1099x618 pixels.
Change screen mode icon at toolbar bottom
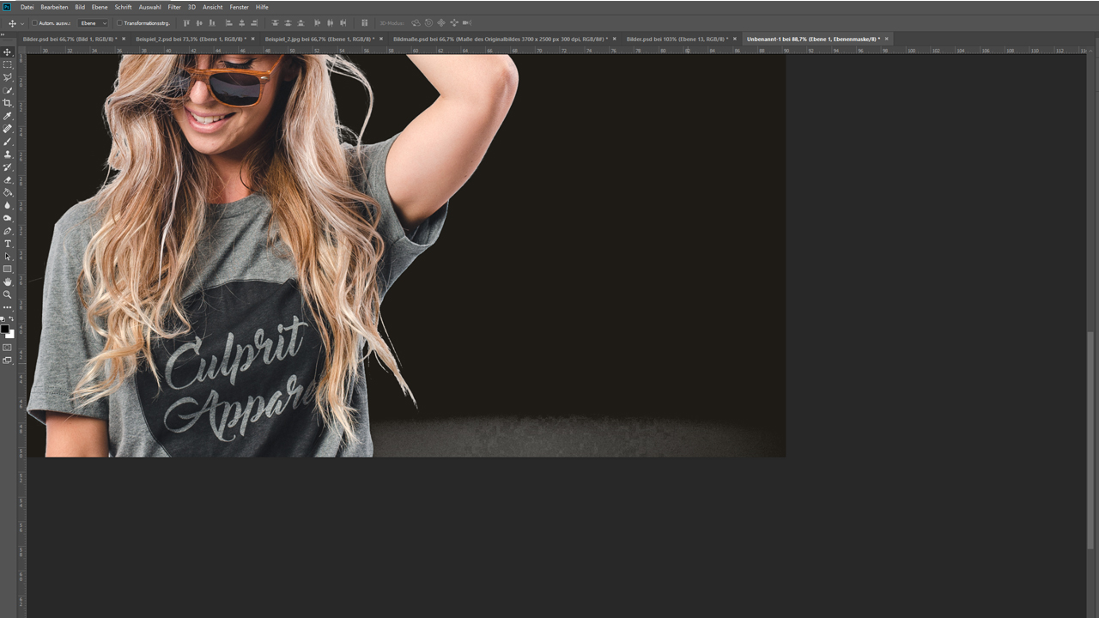point(7,360)
